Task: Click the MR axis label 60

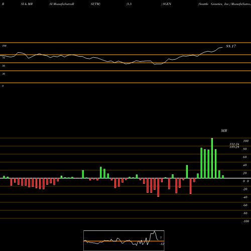Action: (x=245, y=157)
